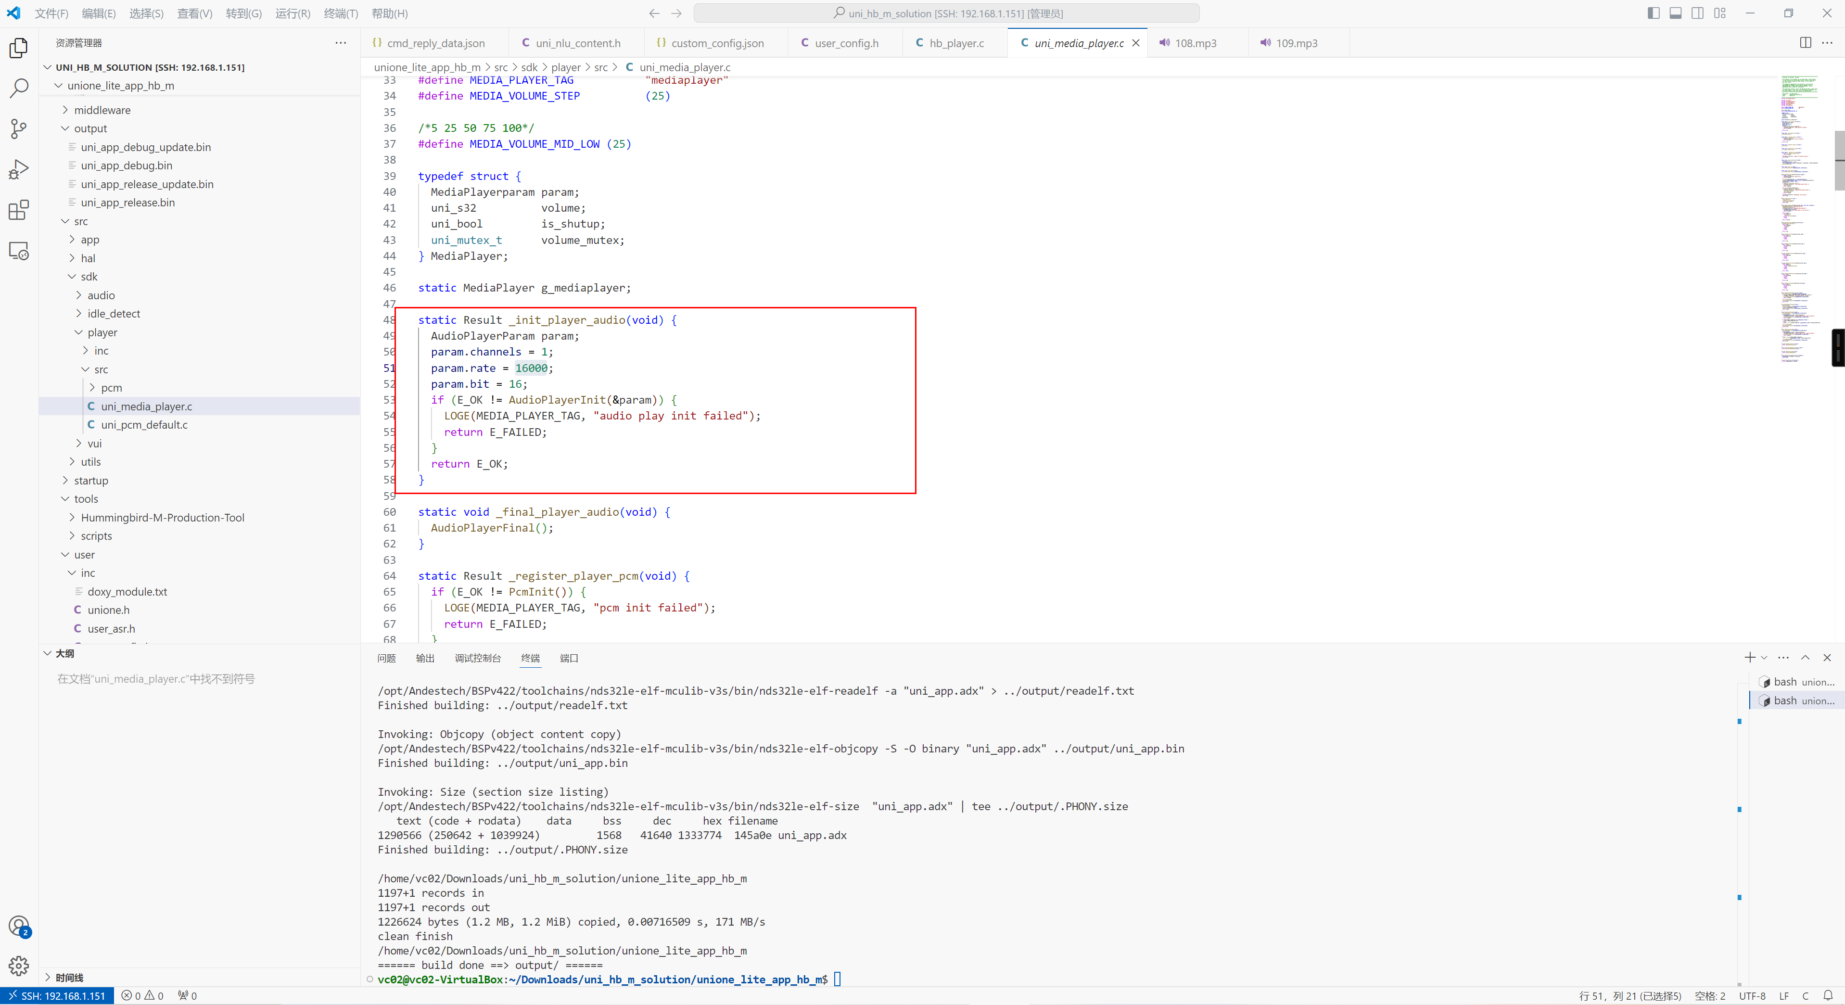Open the 终端(T) menu

pyautogui.click(x=341, y=13)
